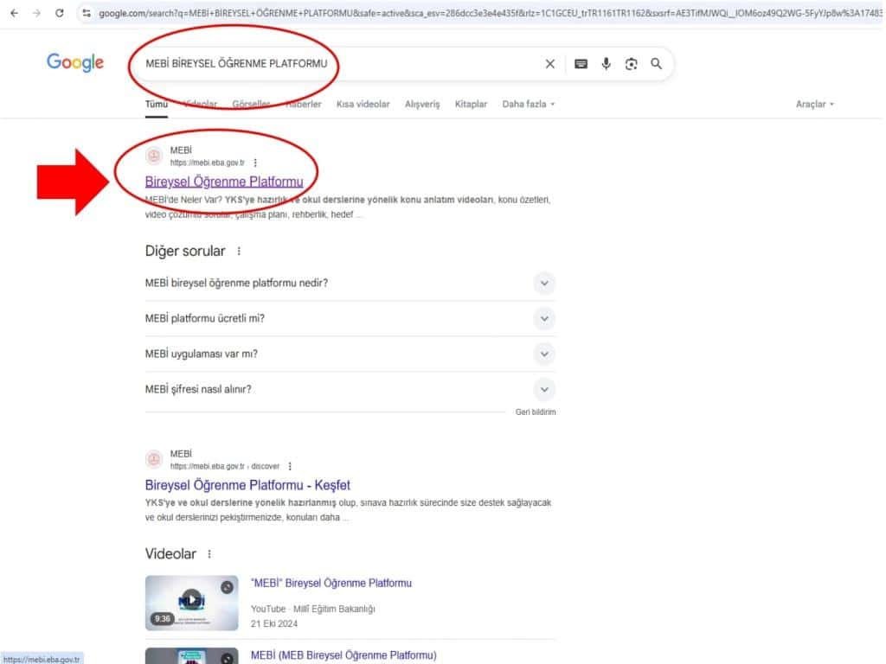The width and height of the screenshot is (886, 664).
Task: Reload the page with the refresh icon
Action: [60, 13]
